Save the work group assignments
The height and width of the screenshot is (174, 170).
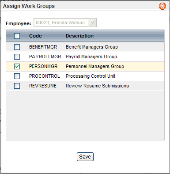[x=85, y=157]
